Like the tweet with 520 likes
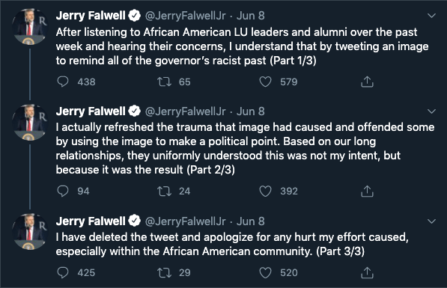The image size is (447, 288). tap(265, 272)
